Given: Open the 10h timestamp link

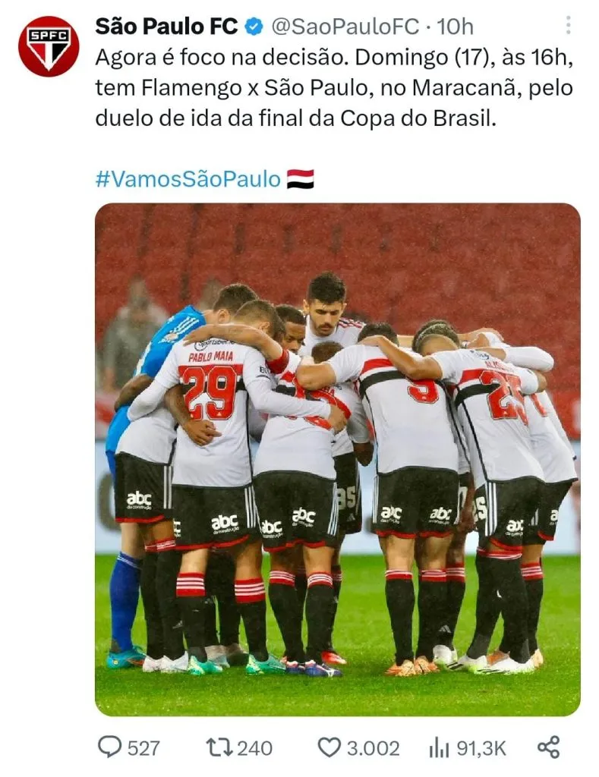Looking at the screenshot, I should click(455, 27).
